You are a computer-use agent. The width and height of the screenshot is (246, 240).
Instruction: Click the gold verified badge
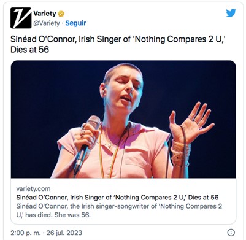coord(61,14)
